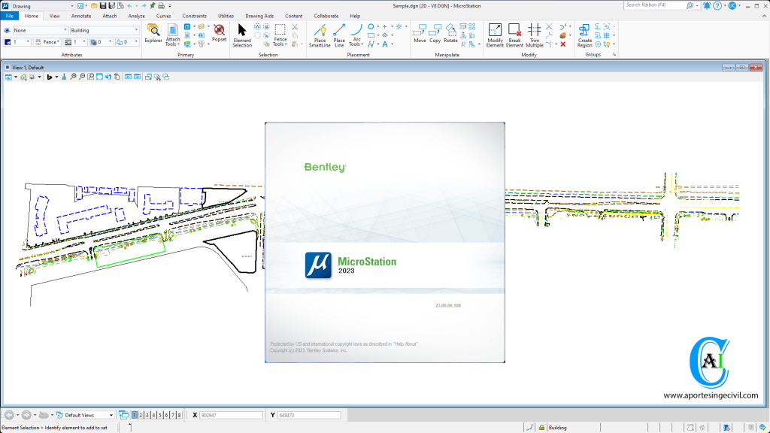Image resolution: width=770 pixels, height=433 pixels.
Task: Click the Search Ribbon input field
Action: click(x=650, y=5)
